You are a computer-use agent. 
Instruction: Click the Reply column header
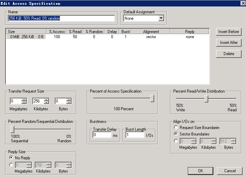pos(190,32)
